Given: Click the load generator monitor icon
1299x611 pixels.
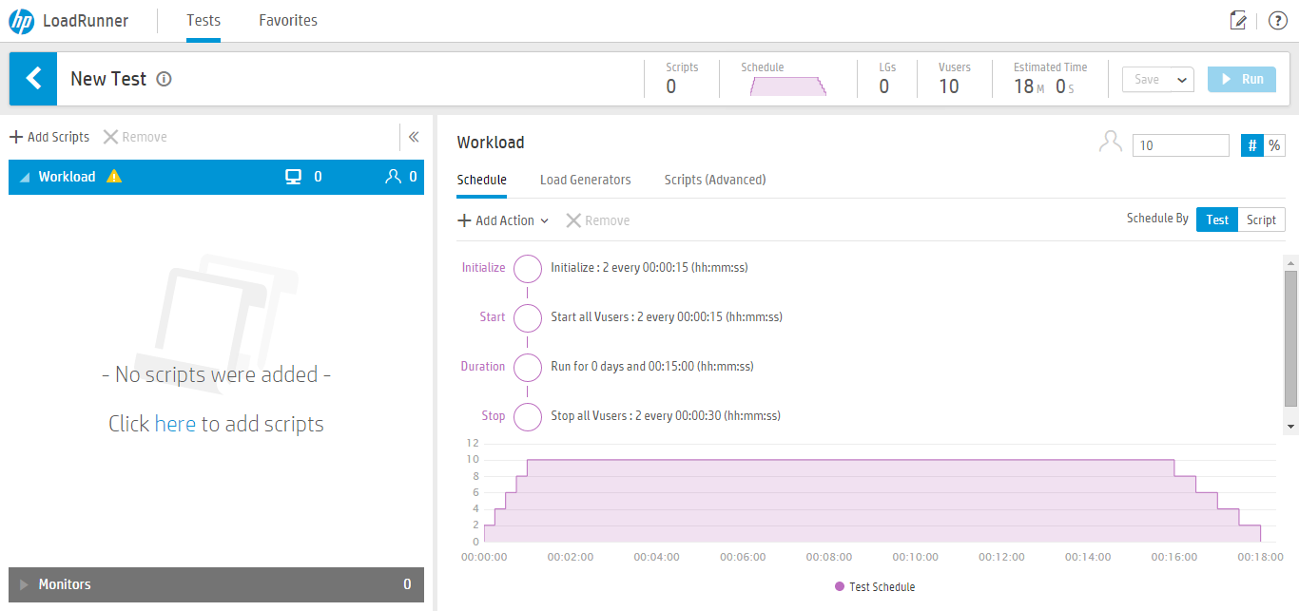Looking at the screenshot, I should pos(294,177).
